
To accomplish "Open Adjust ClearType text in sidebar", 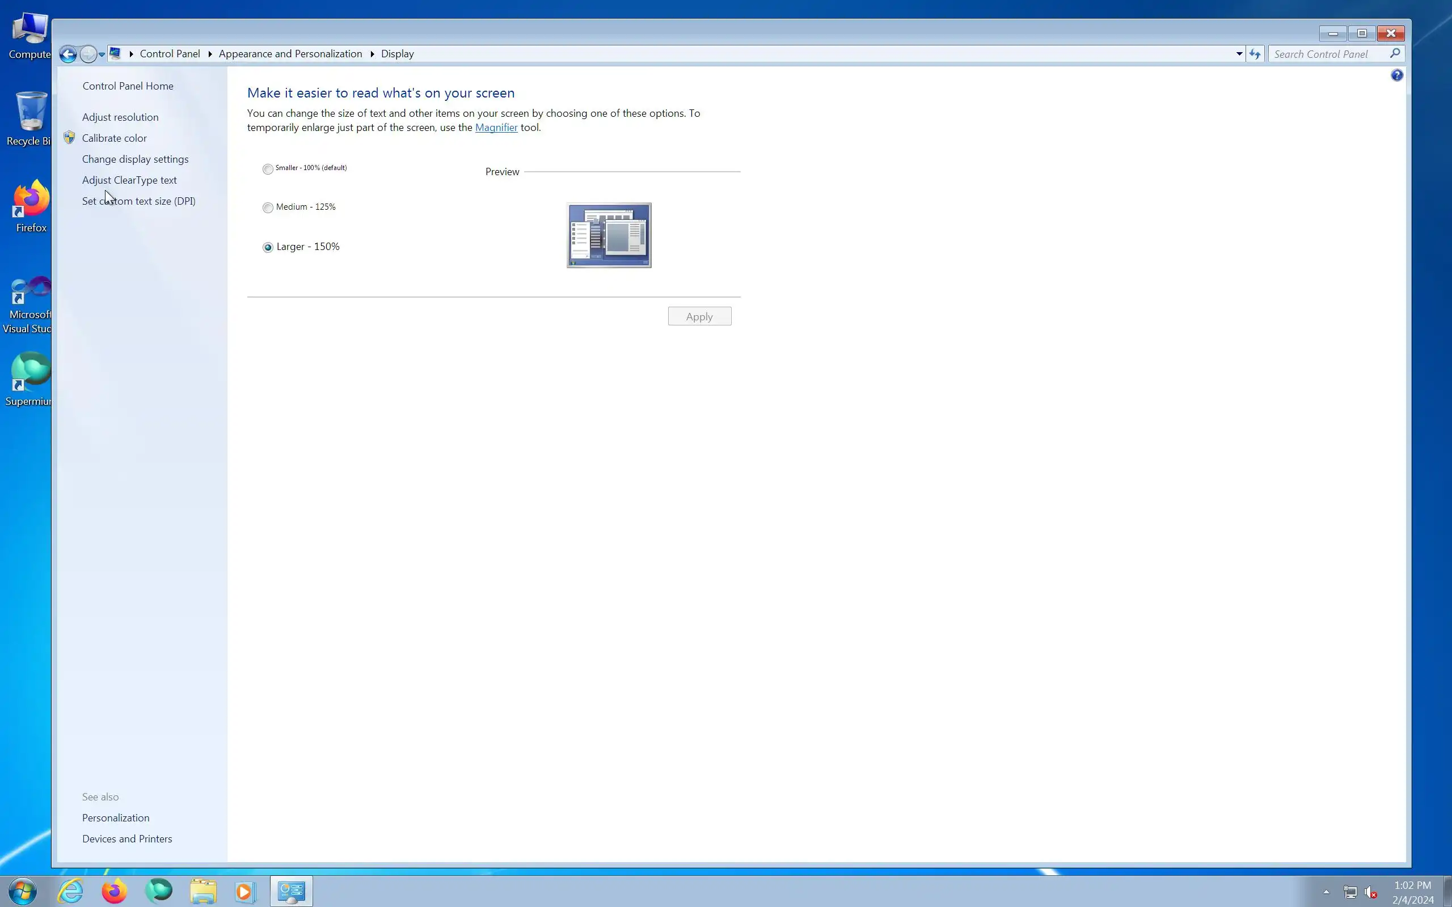I will [129, 180].
